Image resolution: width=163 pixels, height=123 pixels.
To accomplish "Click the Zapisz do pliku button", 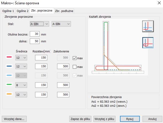I will click(x=80, y=119).
